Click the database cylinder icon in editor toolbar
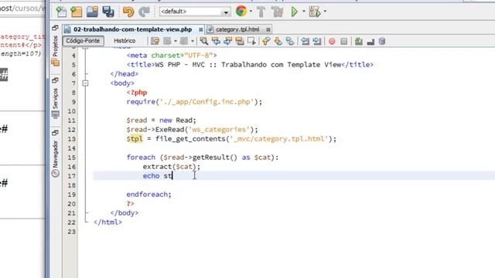The width and height of the screenshot is (495, 278). [382, 41]
